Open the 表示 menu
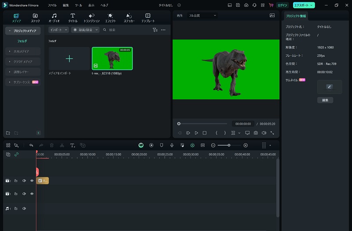The image size is (352, 231). 91,5
